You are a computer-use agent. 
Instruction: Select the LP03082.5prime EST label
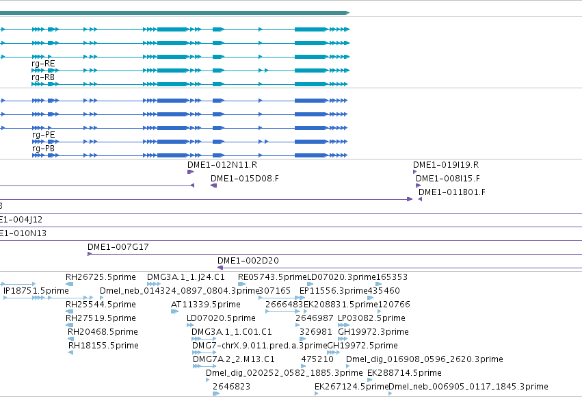(371, 318)
